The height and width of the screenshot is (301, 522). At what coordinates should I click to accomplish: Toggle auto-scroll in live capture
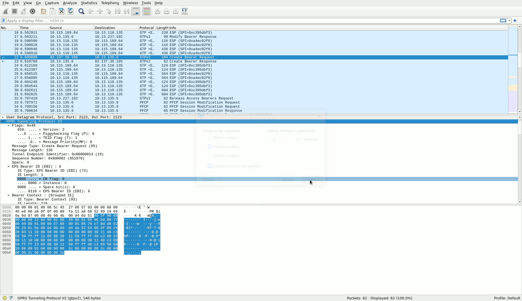tap(135, 11)
